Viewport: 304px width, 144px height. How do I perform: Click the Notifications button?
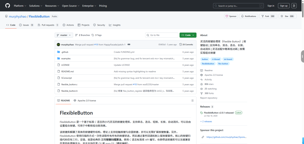click(x=249, y=16)
